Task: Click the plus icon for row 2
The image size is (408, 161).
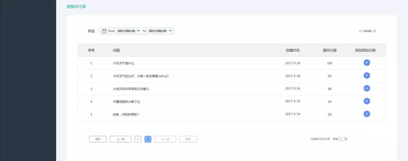Action: click(366, 75)
